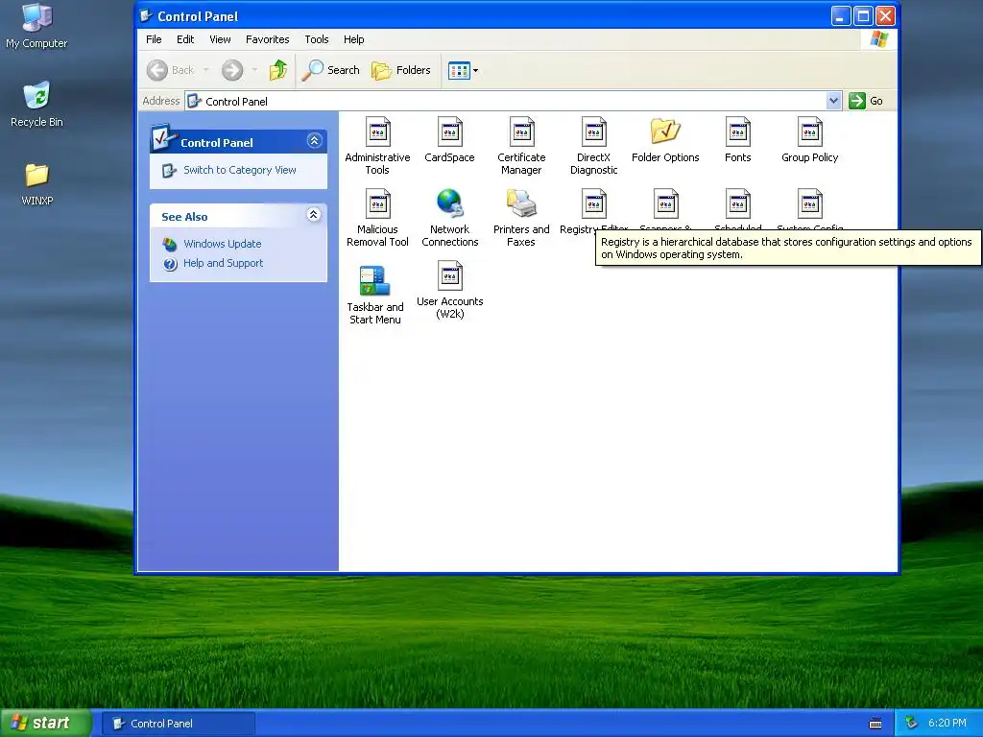Image resolution: width=983 pixels, height=737 pixels.
Task: Open the Views dropdown arrow
Action: (x=476, y=70)
